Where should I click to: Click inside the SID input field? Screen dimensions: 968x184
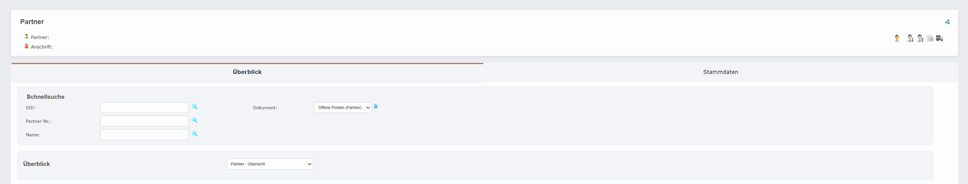[144, 108]
